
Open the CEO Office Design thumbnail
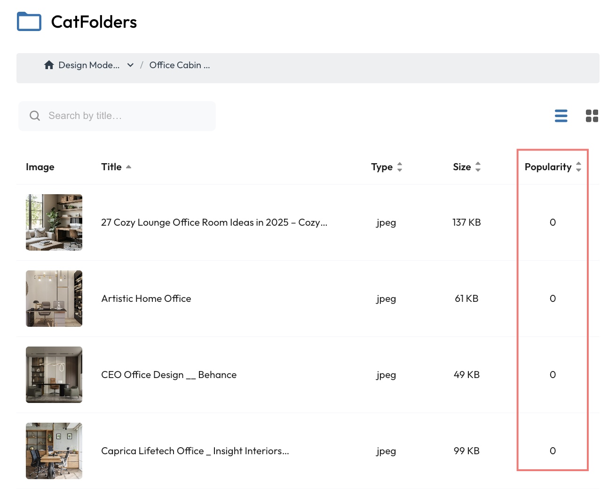pyautogui.click(x=54, y=375)
